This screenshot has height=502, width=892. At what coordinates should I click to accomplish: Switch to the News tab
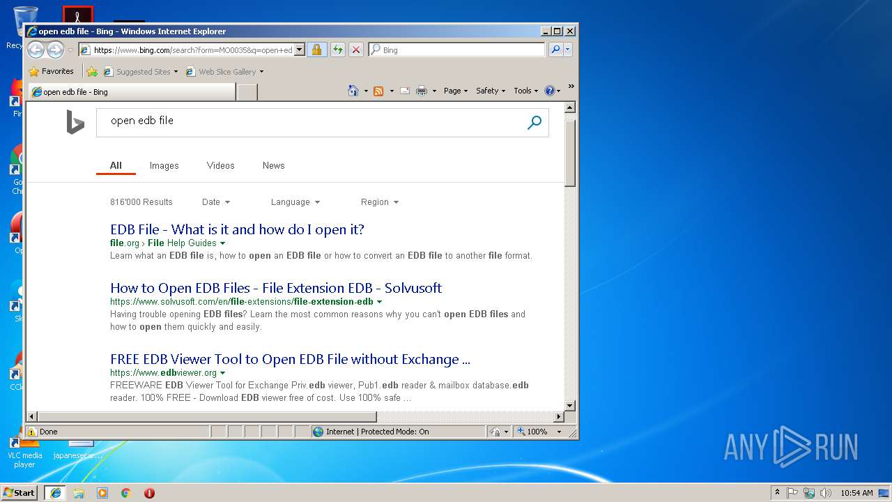(274, 165)
